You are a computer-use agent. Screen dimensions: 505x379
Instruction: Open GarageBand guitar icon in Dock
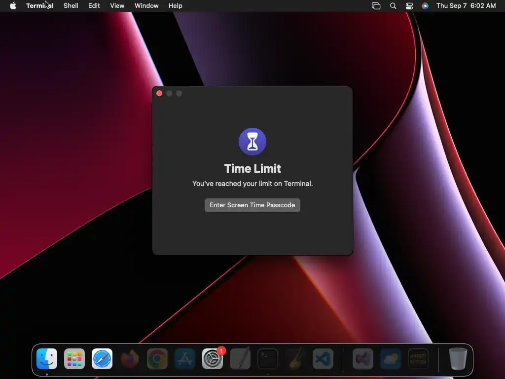click(295, 359)
